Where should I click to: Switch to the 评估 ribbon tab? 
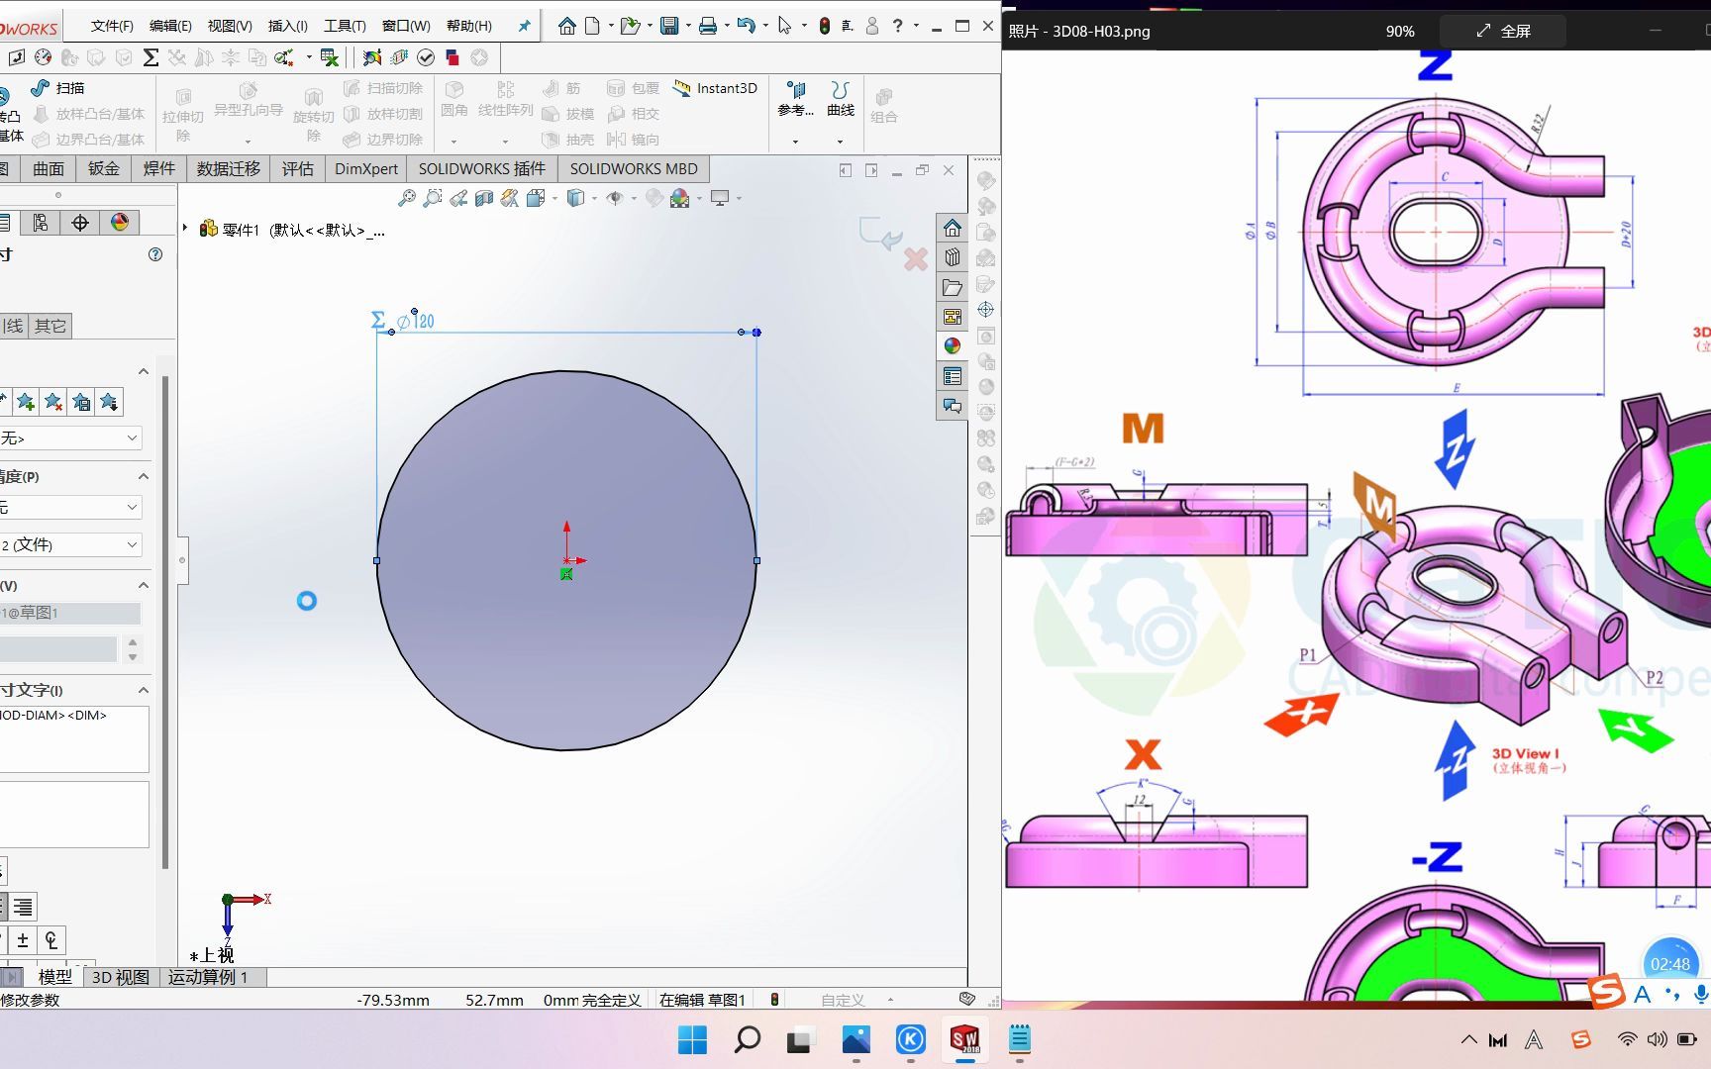pos(298,168)
